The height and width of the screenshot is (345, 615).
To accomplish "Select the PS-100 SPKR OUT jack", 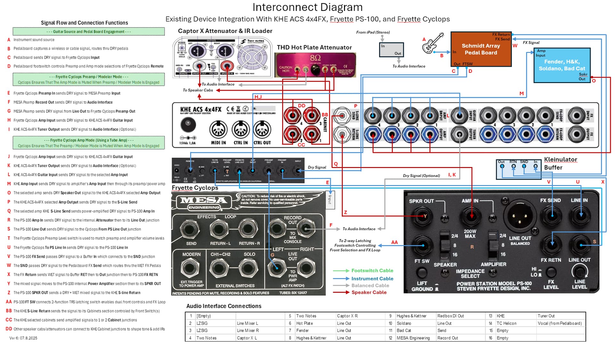I will [x=422, y=216].
